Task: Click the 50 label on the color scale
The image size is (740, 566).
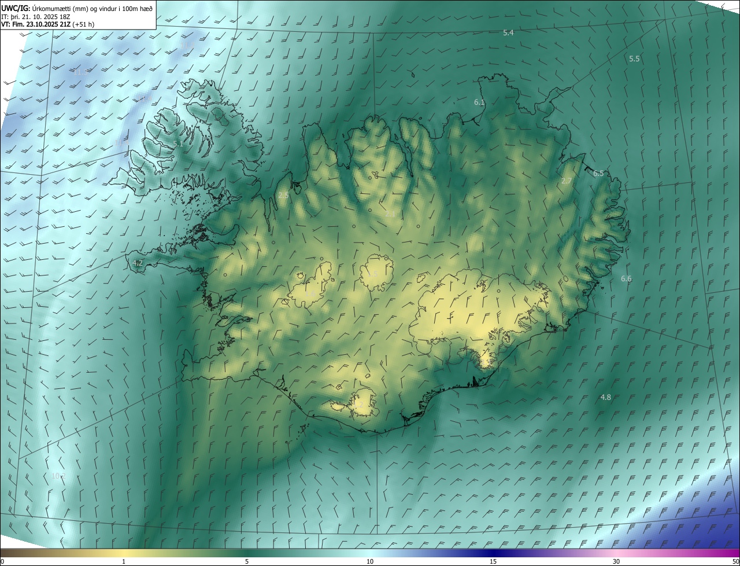Action: coord(735,562)
